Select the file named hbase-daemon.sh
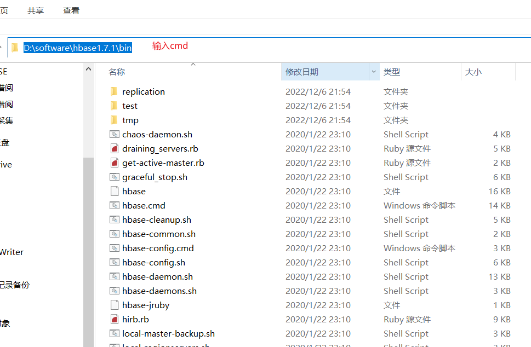Viewport: 531px width, 347px height. (x=157, y=276)
